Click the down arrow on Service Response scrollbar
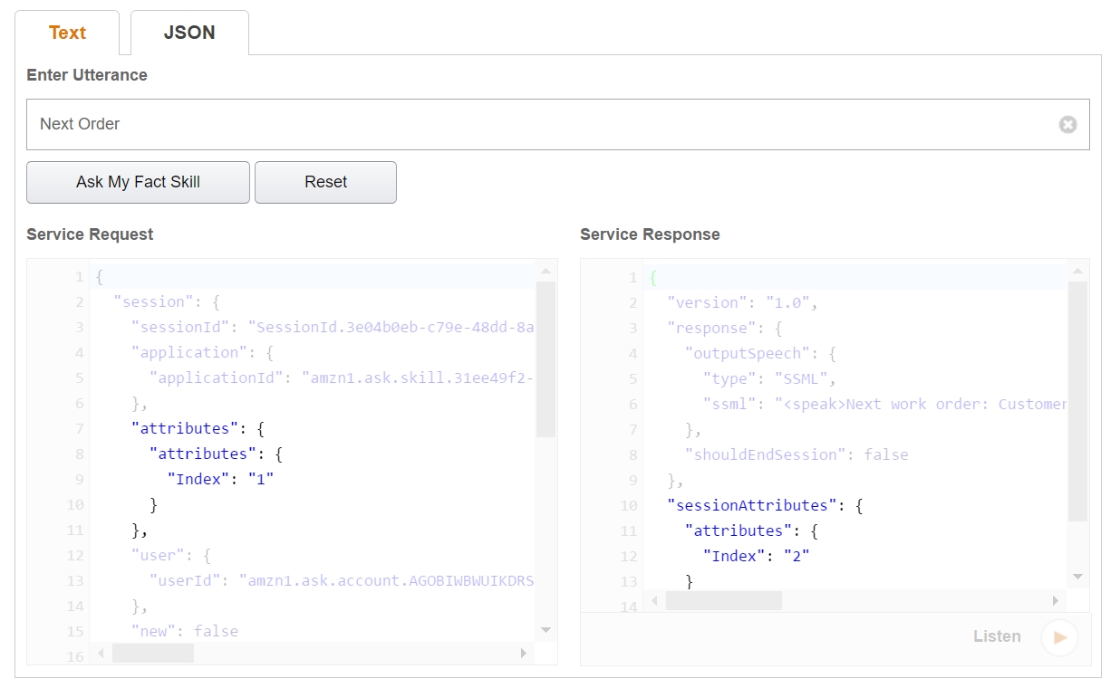This screenshot has height=688, width=1120. 1078,576
